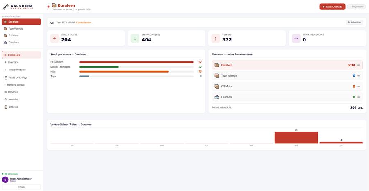Open Notas de Entrega
This screenshot has width=369, height=191.
21,77
